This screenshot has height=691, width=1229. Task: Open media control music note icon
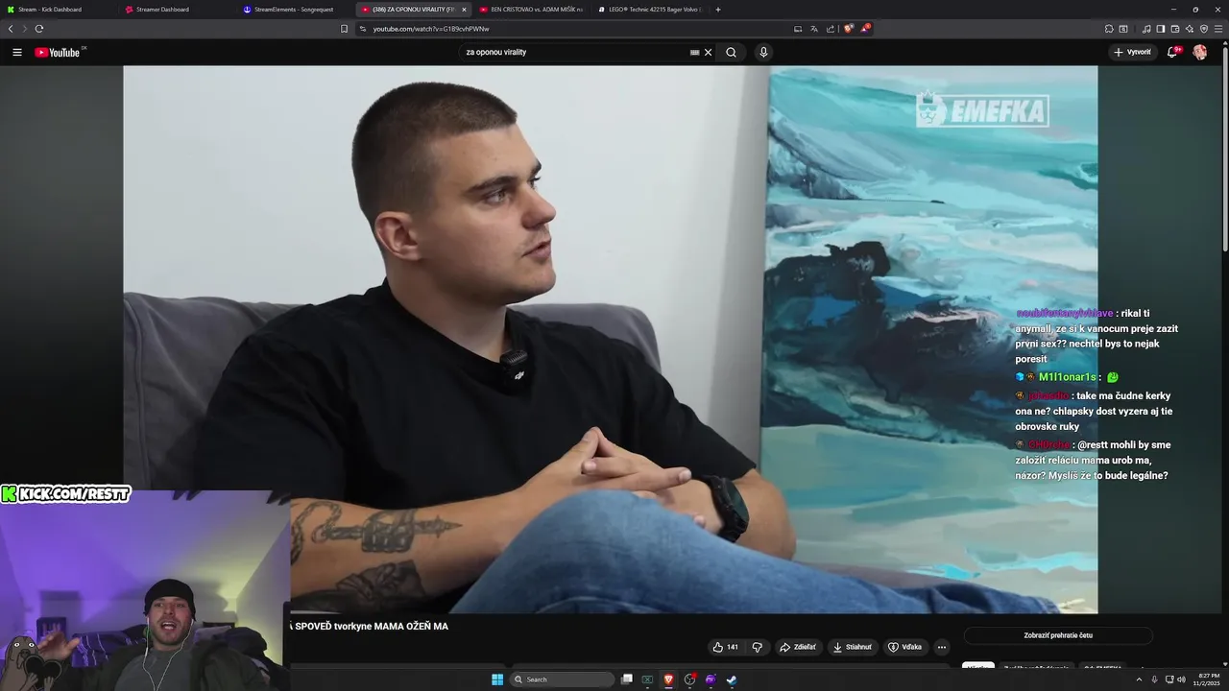click(1146, 29)
